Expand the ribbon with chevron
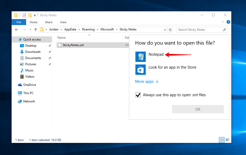Screen dimensions: 246x155 pos(223,22)
